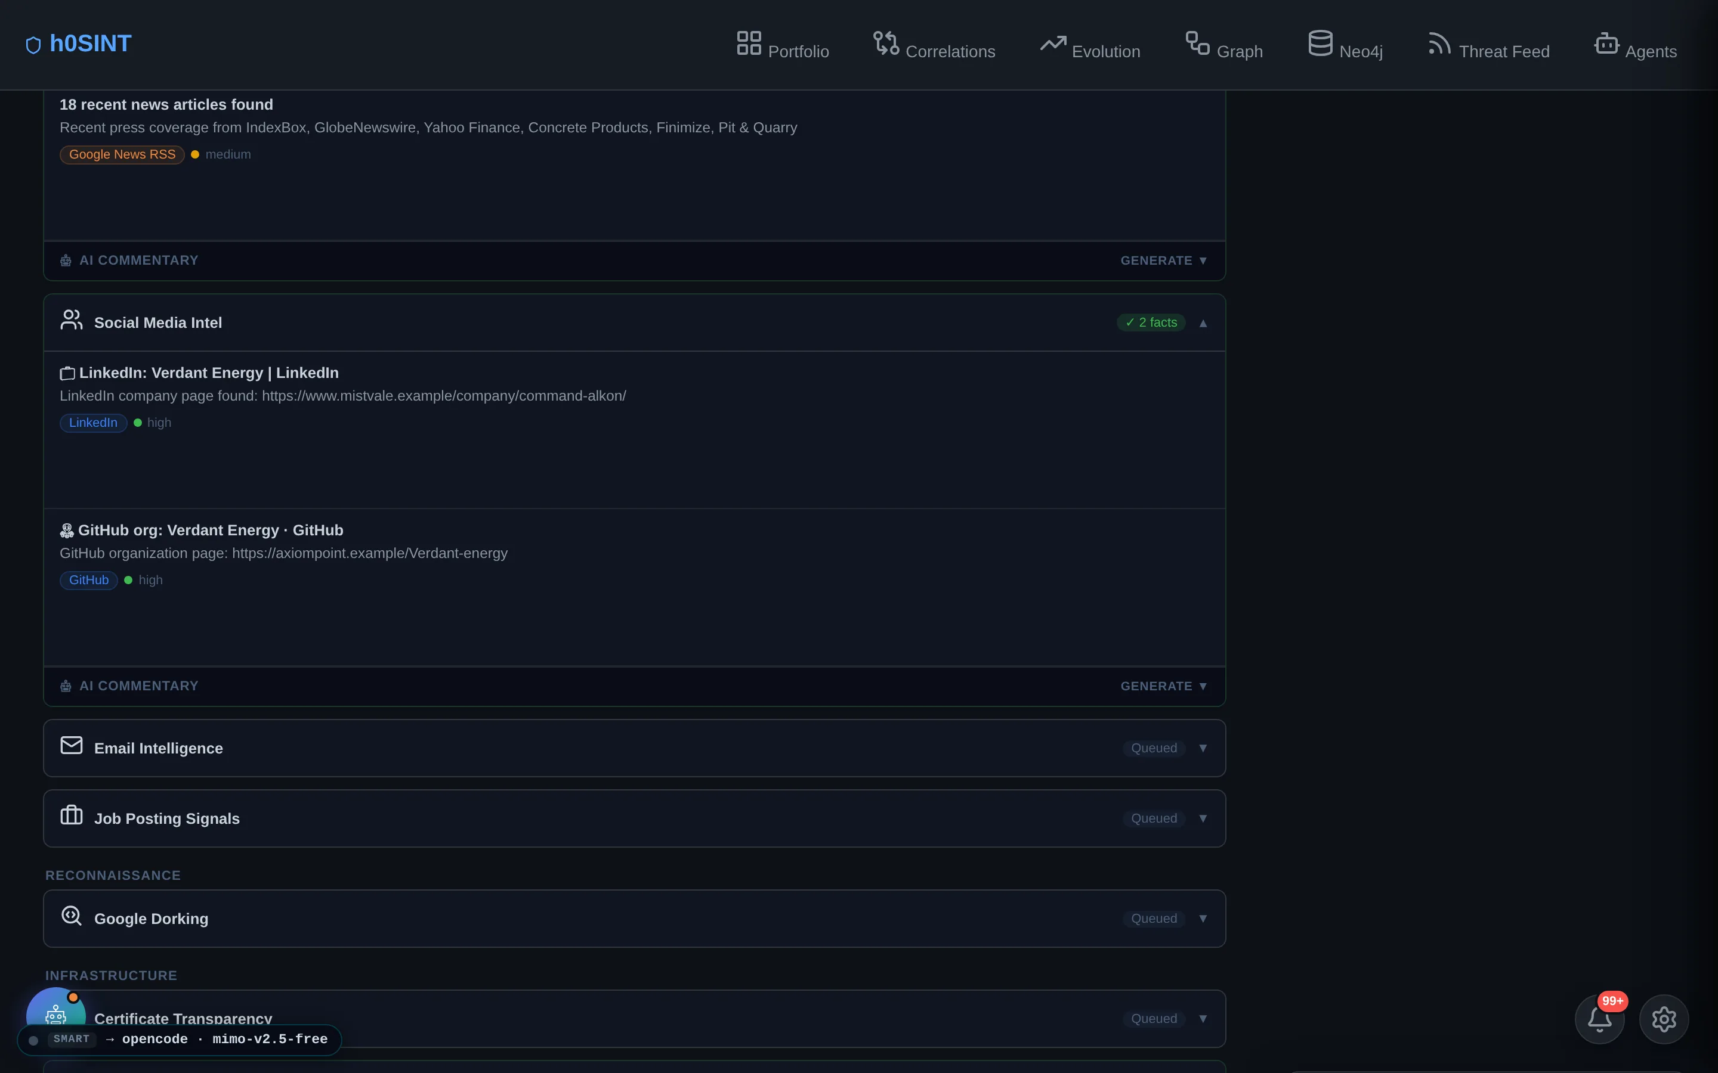Open the Portfolio tab

pos(782,44)
